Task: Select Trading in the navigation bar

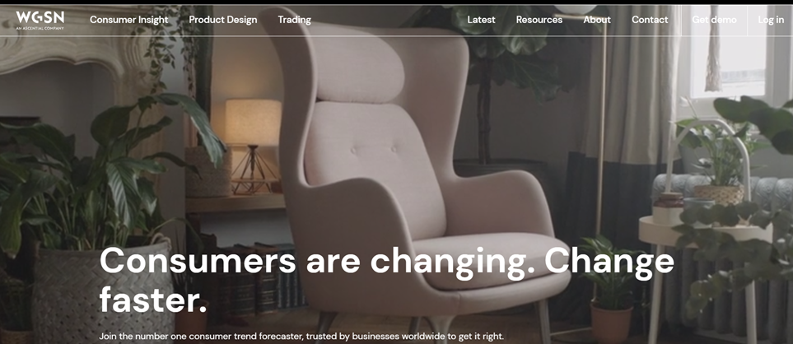Action: pos(294,20)
